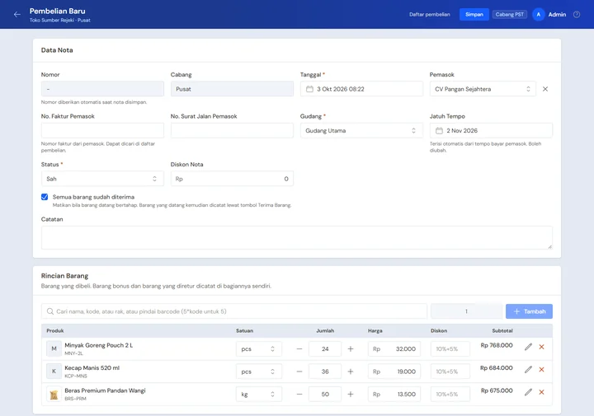Click the Simpan button
594x416 pixels.
[474, 14]
